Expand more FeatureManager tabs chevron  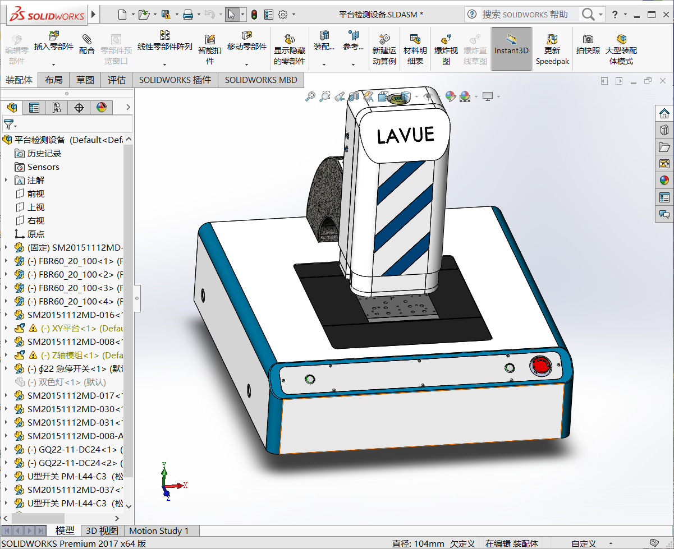click(x=128, y=107)
